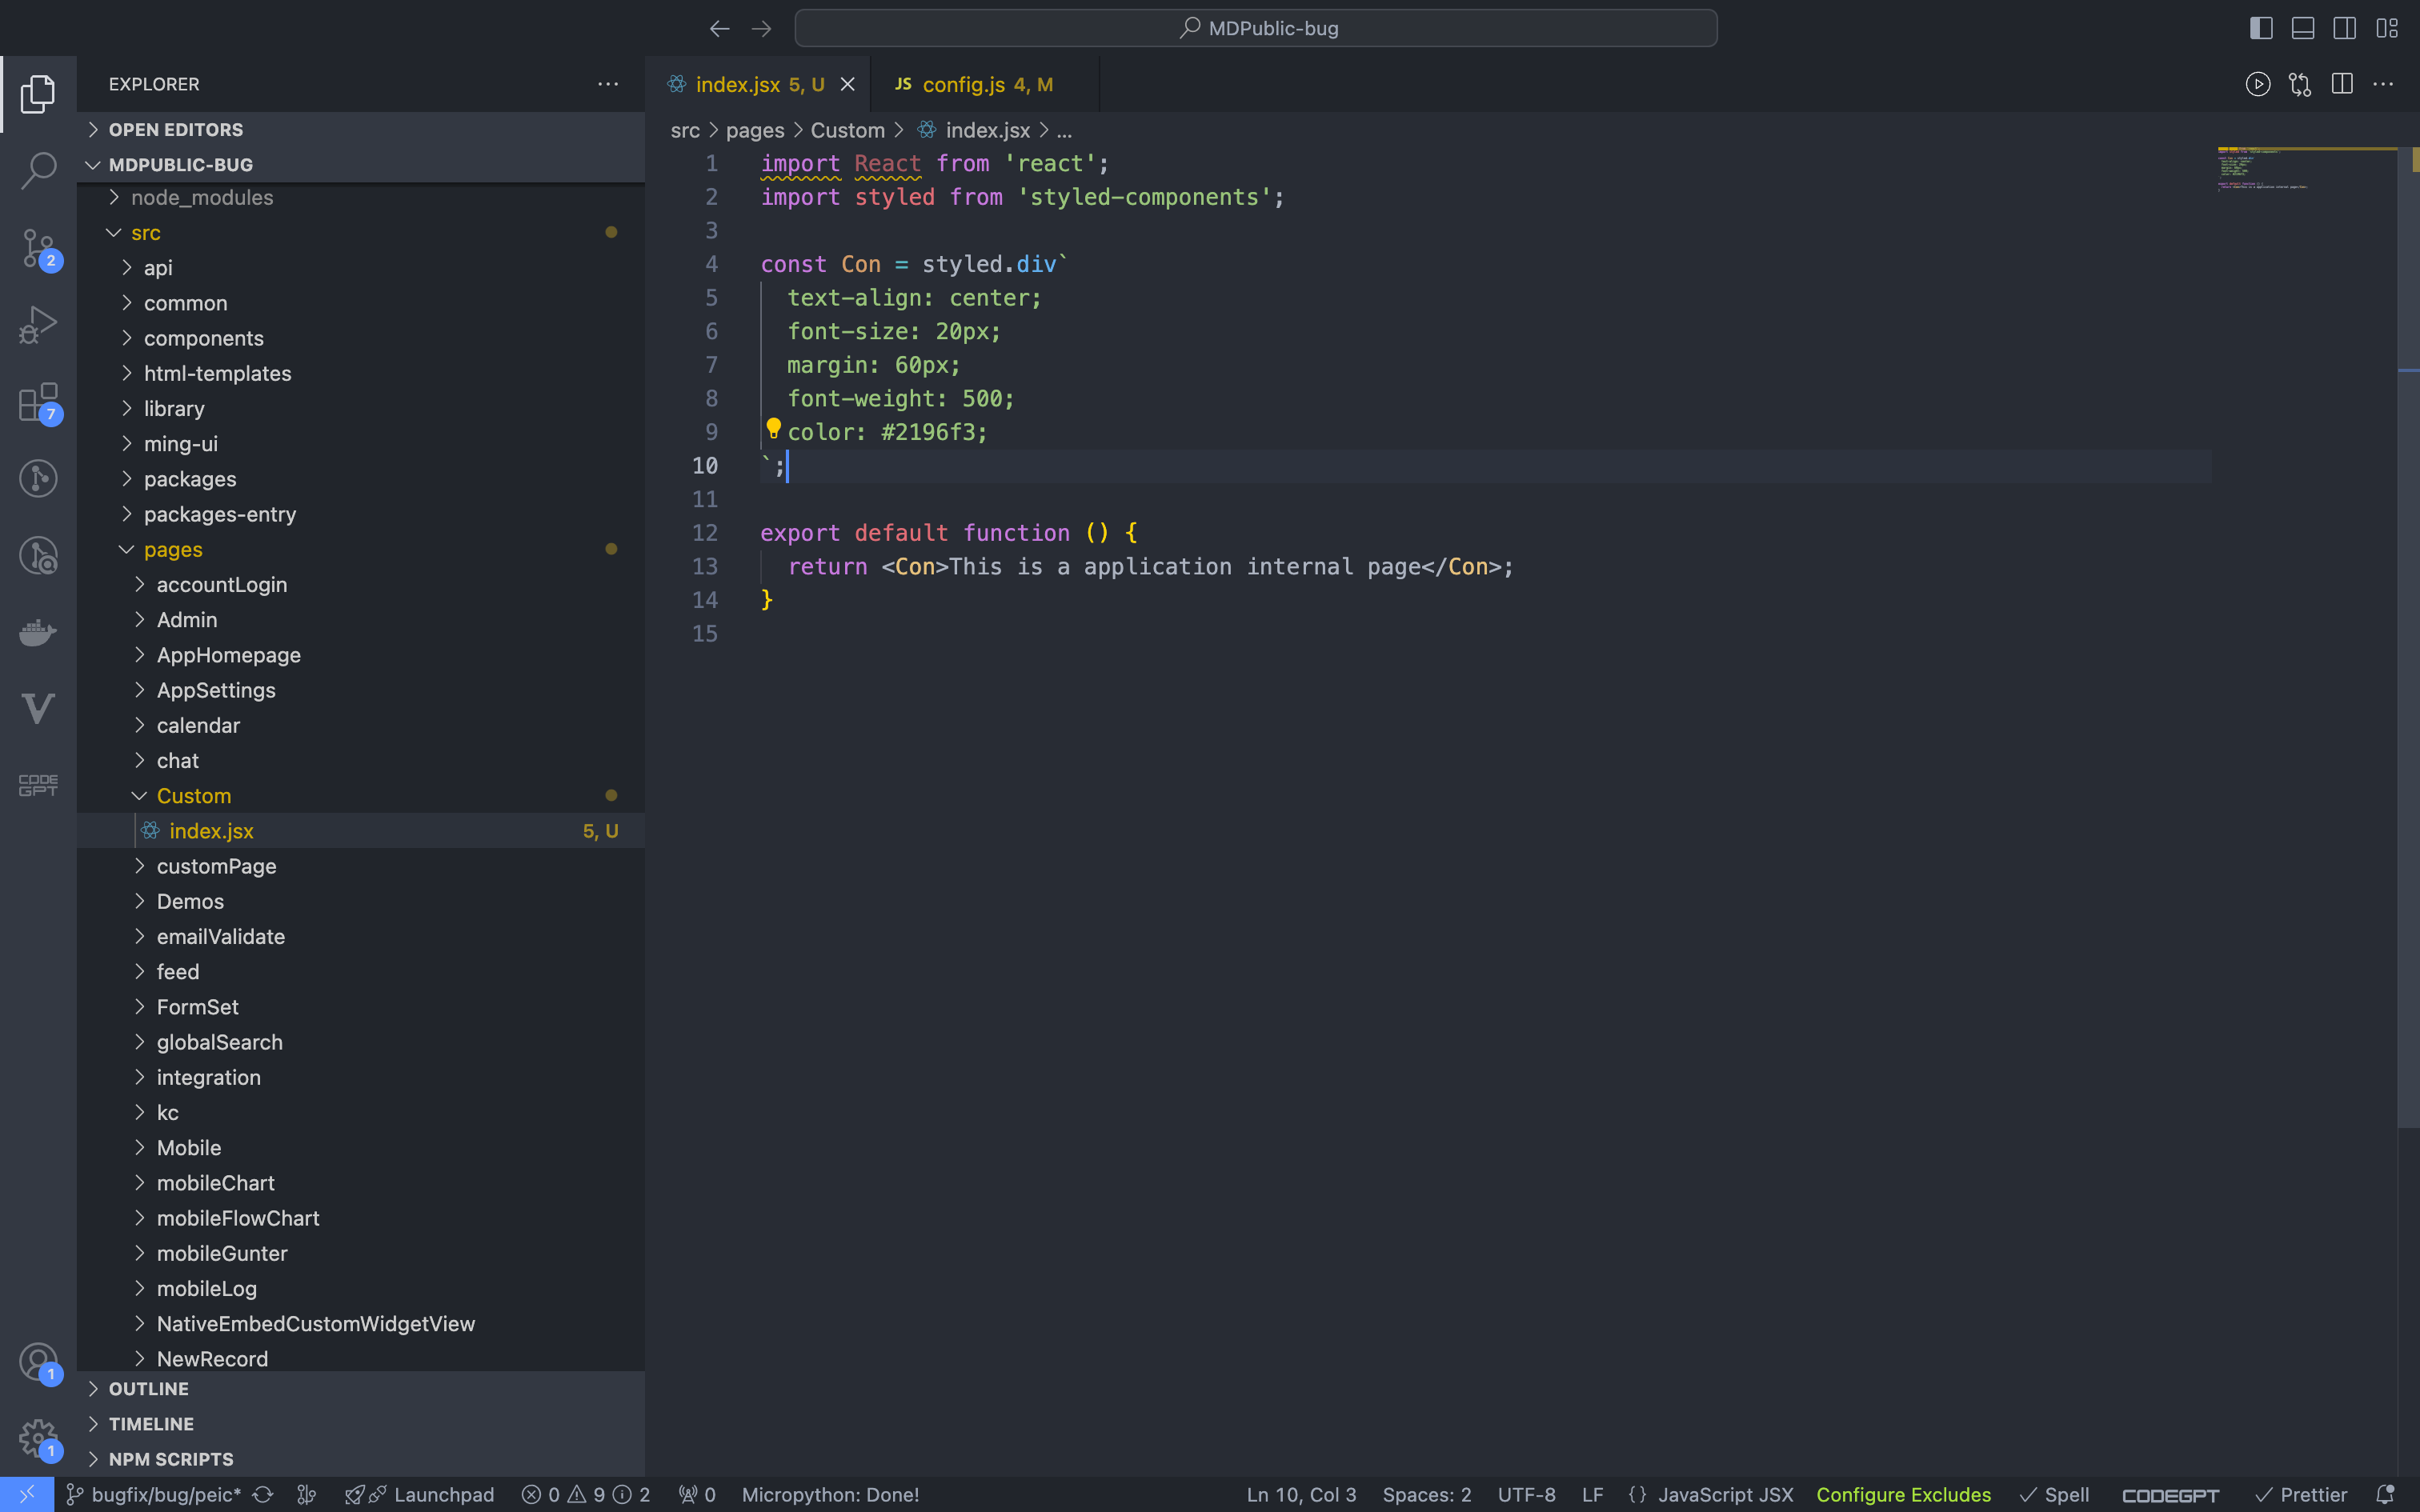
Task: Click the lightbulb quick-fix icon on line 9
Action: (773, 430)
